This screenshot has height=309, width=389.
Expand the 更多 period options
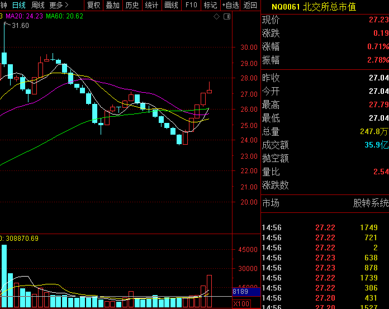[x=59, y=5]
